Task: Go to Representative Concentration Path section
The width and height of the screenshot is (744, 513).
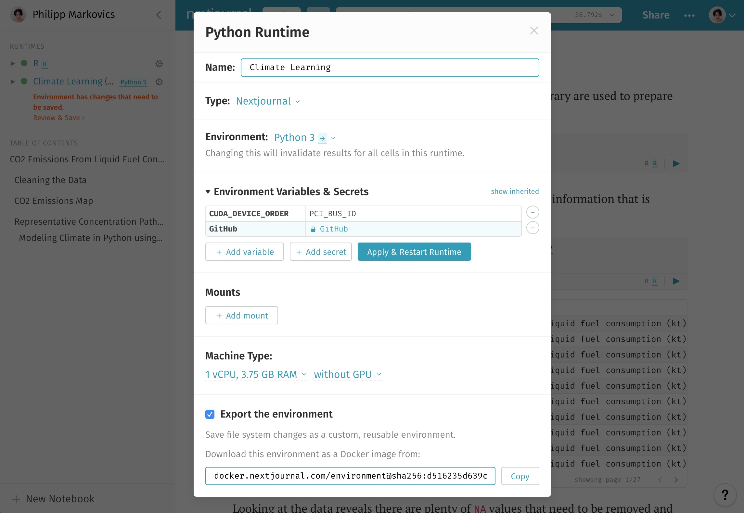Action: tap(89, 222)
